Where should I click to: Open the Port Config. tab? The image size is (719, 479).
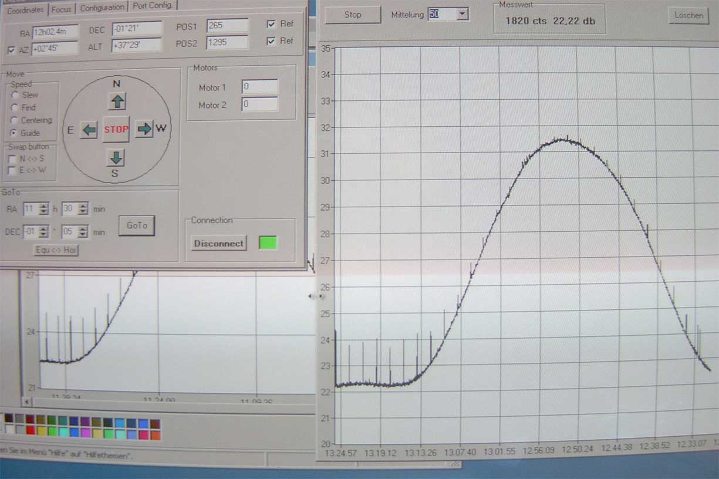tap(151, 6)
